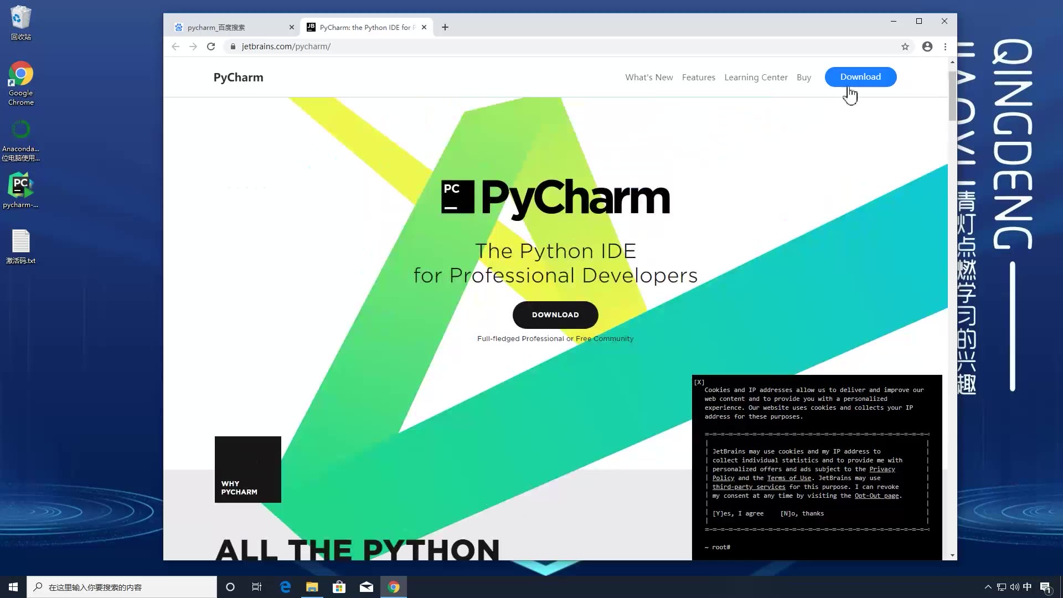1063x598 pixels.
Task: Click the black DOWNLOAD button
Action: click(555, 315)
